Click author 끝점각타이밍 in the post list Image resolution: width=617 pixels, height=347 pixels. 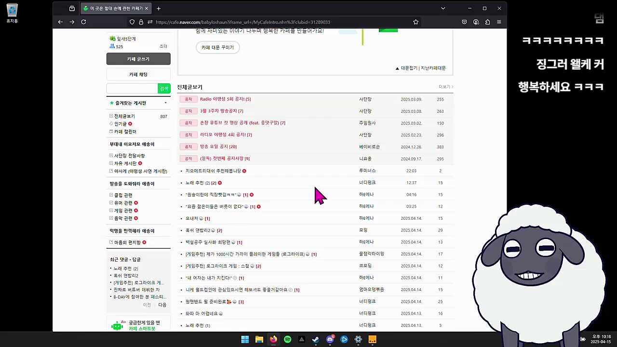tap(372, 254)
